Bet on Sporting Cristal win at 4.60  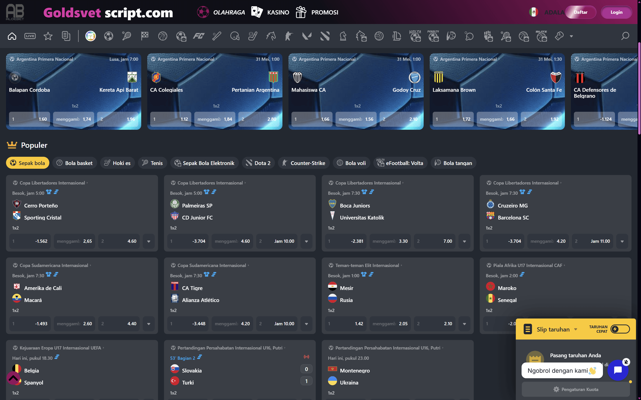[119, 241]
